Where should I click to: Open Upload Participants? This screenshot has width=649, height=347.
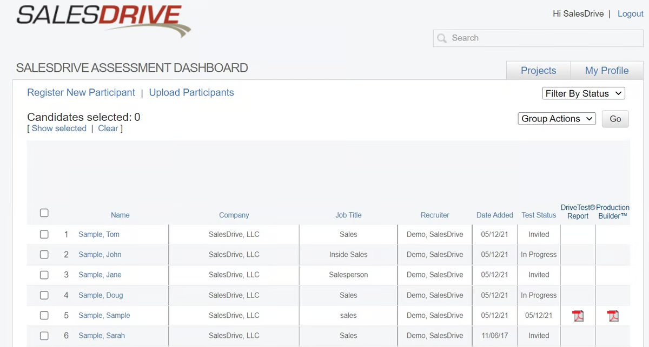(191, 92)
